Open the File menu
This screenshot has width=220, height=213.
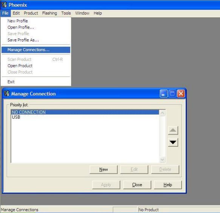[x=5, y=13]
